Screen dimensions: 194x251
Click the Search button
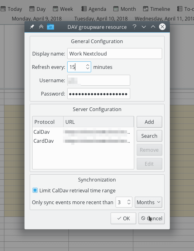149,136
